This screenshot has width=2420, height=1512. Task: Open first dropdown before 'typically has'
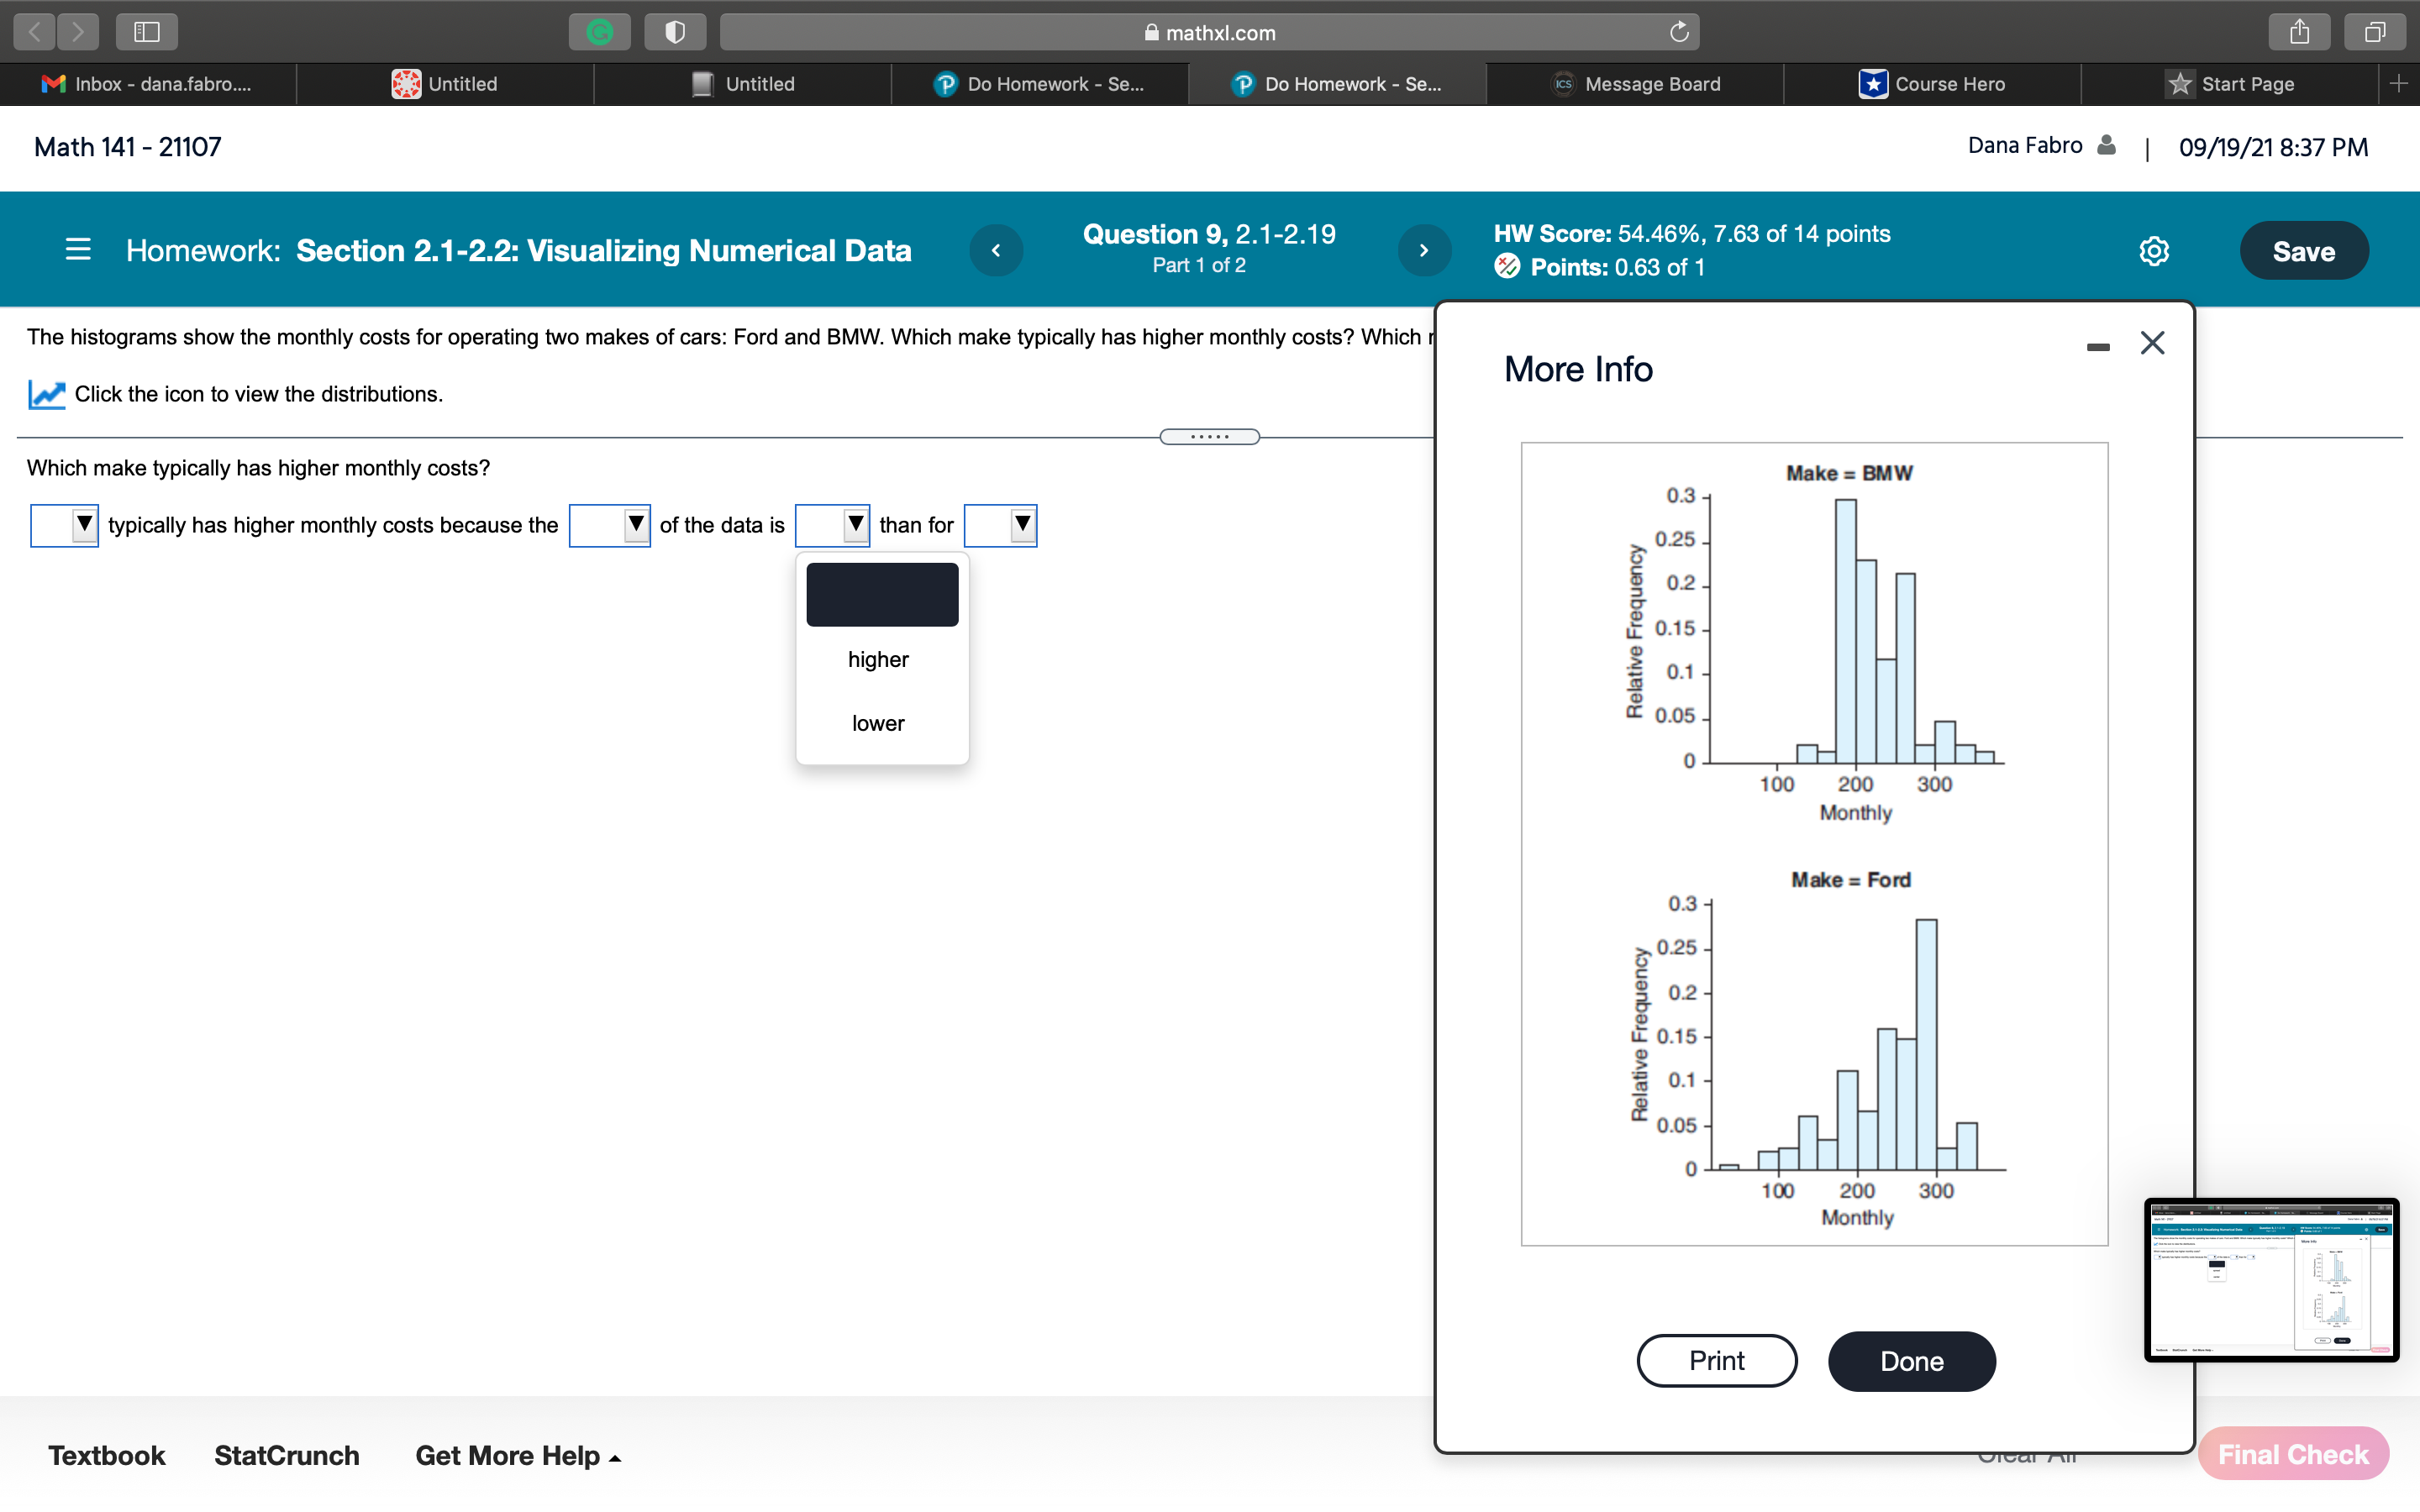click(65, 525)
